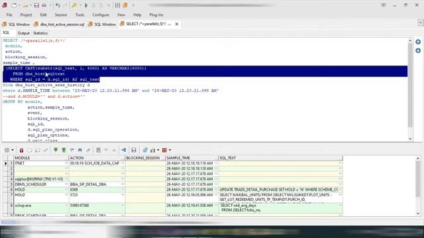Click the red grid icon in results toolbar

coord(164,150)
